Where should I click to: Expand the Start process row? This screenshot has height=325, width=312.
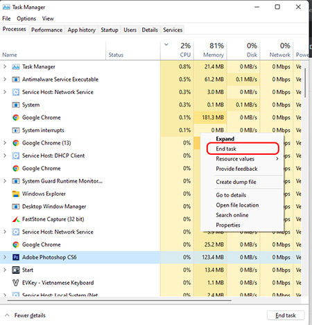pos(5,270)
